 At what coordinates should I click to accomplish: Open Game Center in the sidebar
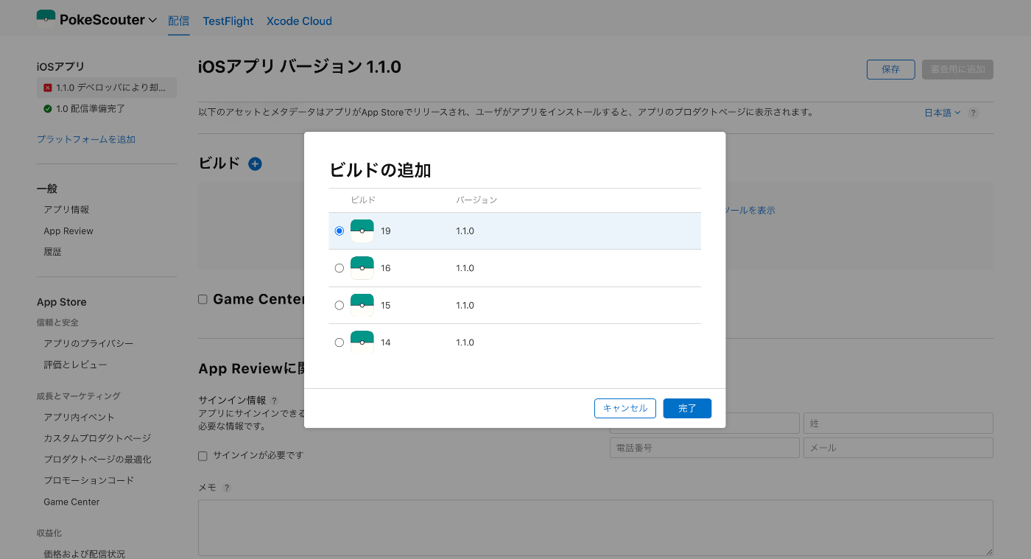(x=71, y=502)
